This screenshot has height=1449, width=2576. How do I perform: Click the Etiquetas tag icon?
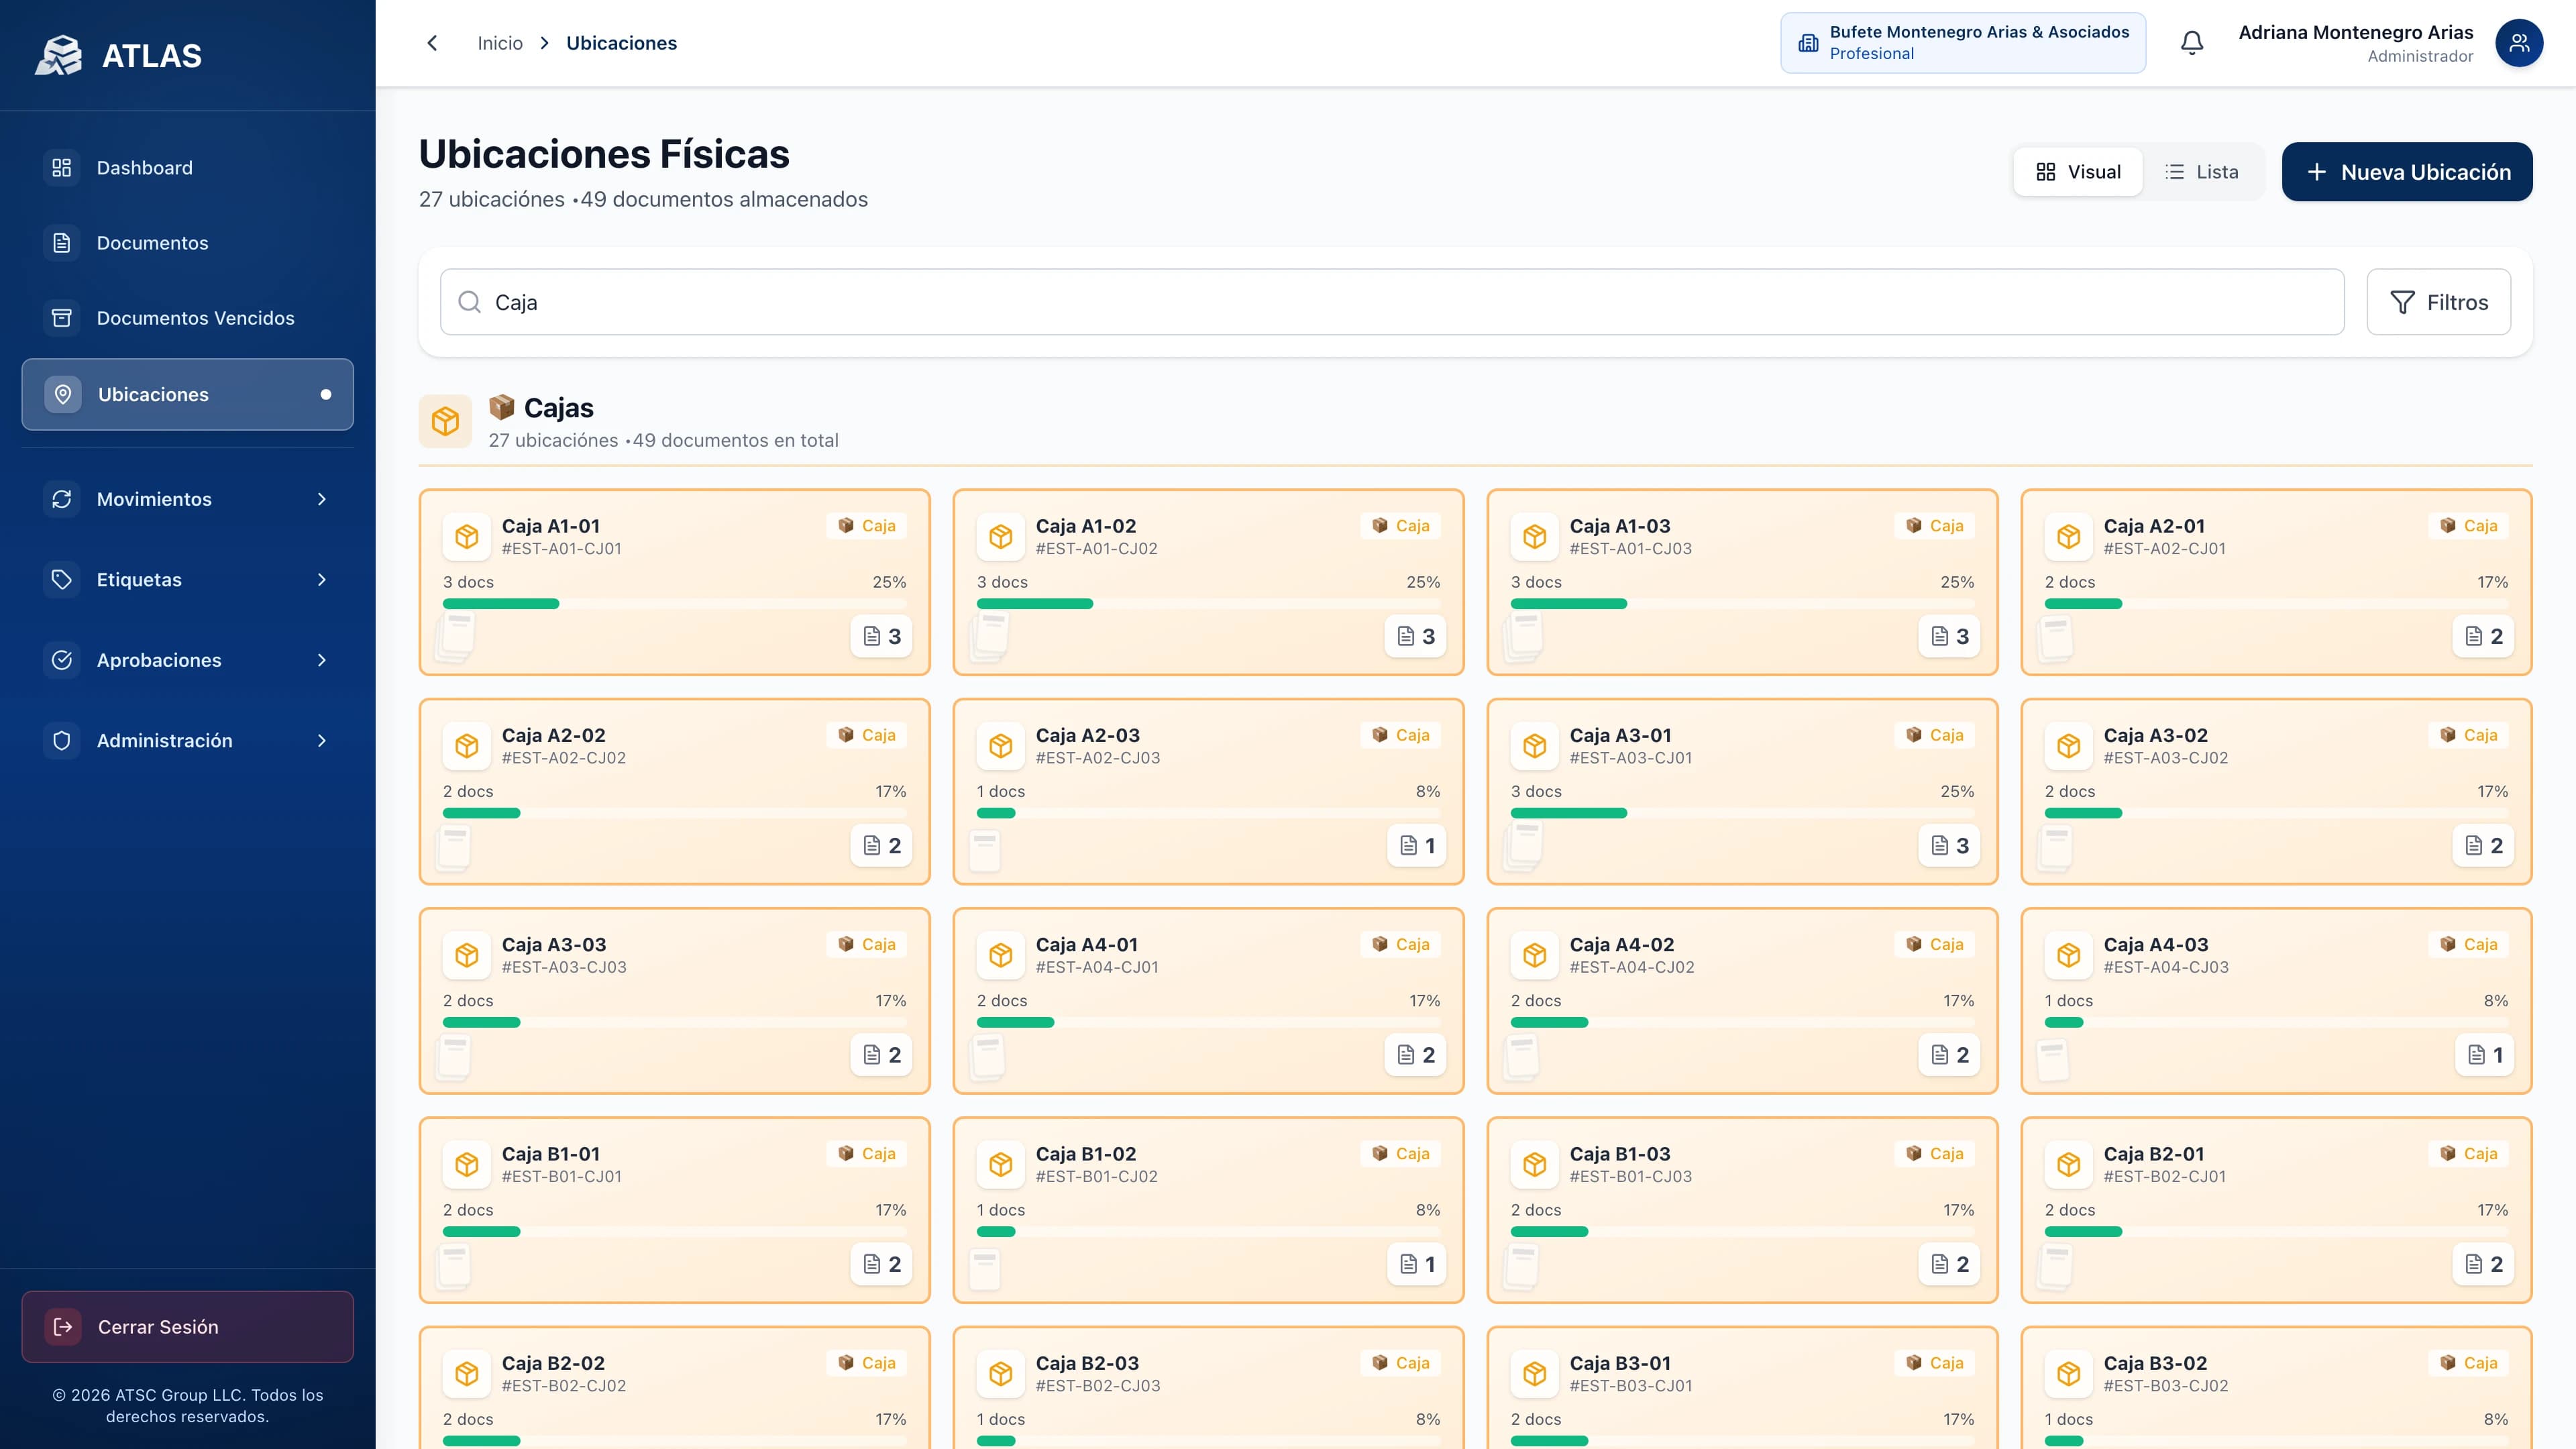(62, 580)
